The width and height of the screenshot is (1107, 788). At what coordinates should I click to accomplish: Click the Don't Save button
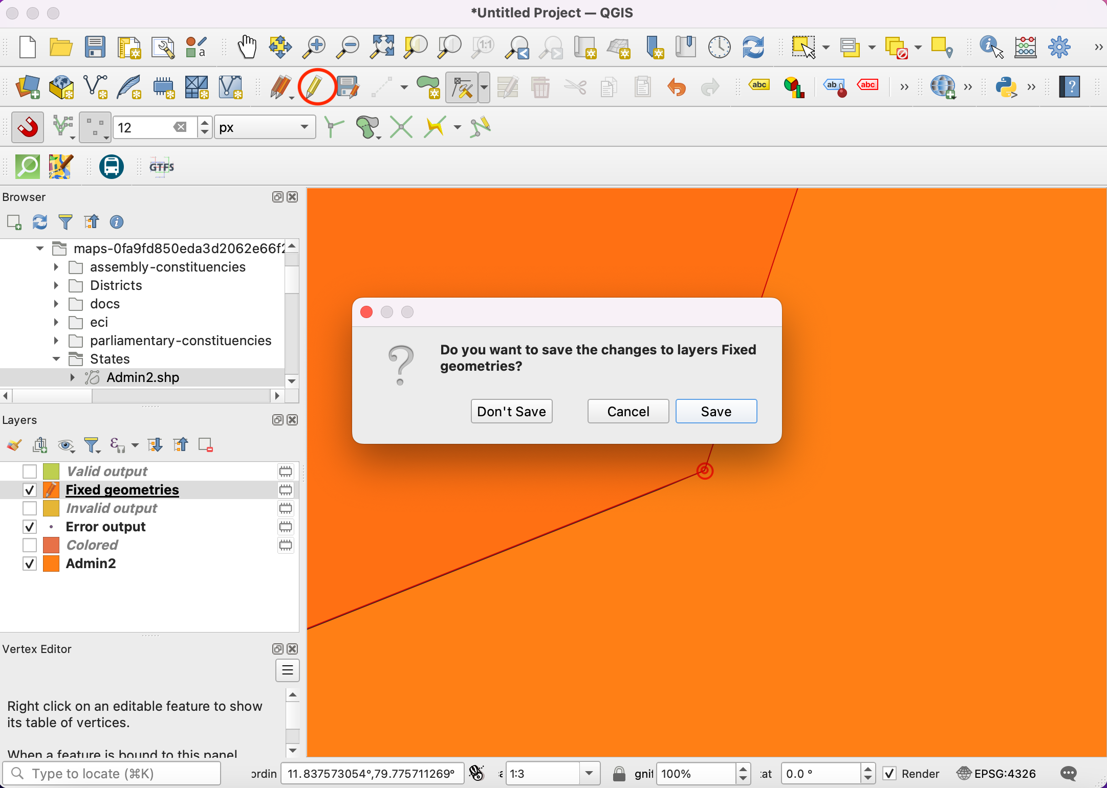pos(511,412)
